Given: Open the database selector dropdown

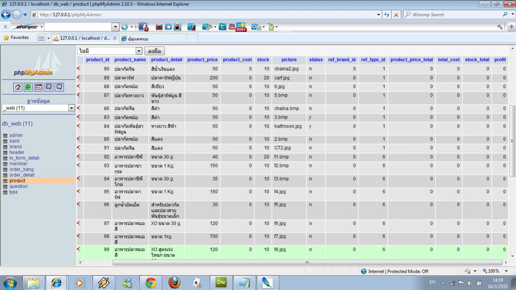Looking at the screenshot, I should click(x=71, y=108).
